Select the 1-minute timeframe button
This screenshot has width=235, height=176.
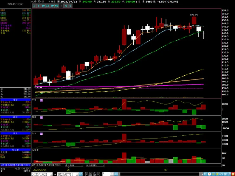click(x=34, y=6)
